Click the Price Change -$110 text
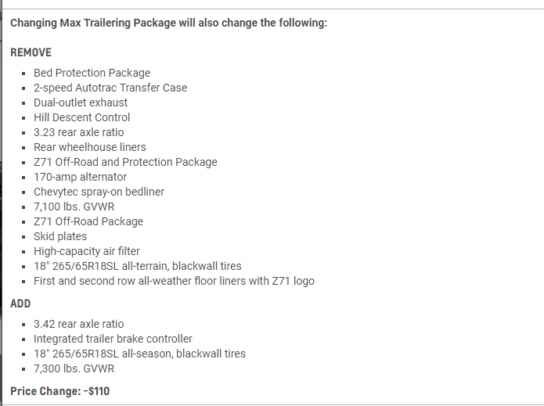 (60, 391)
